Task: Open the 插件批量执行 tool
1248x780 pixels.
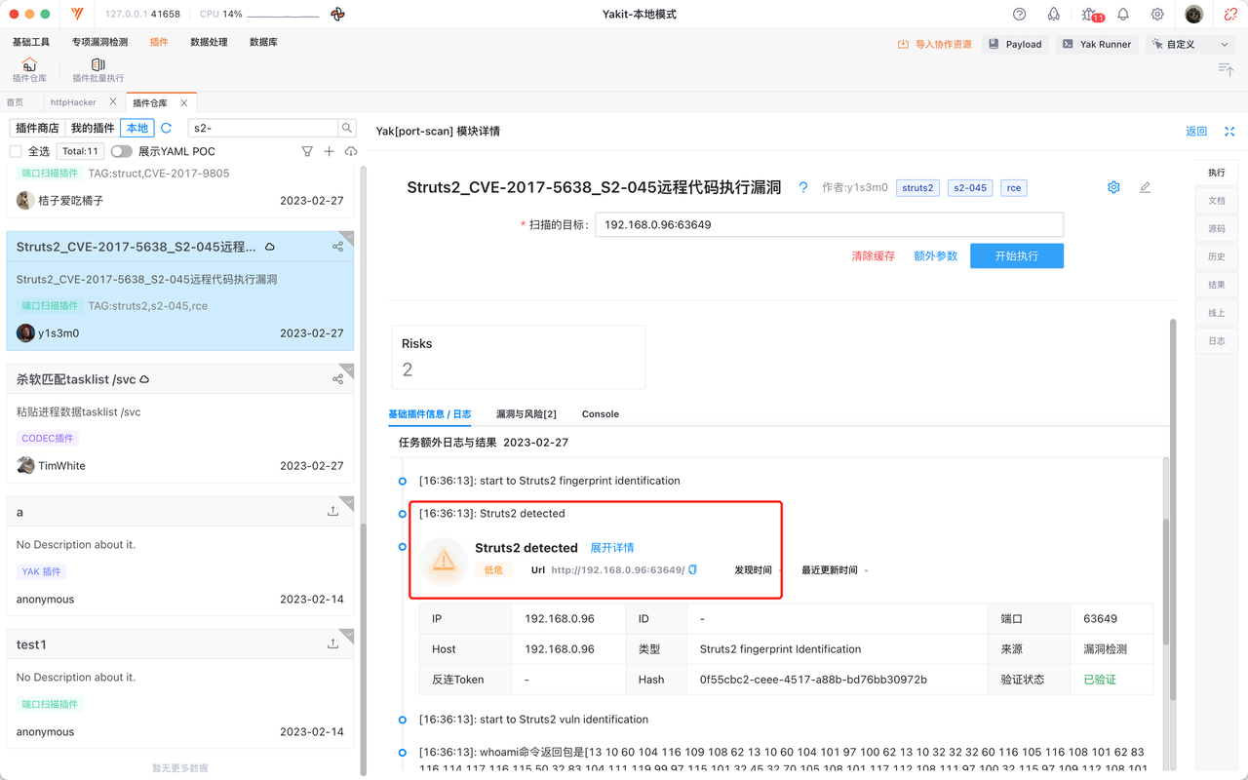Action: (x=98, y=70)
